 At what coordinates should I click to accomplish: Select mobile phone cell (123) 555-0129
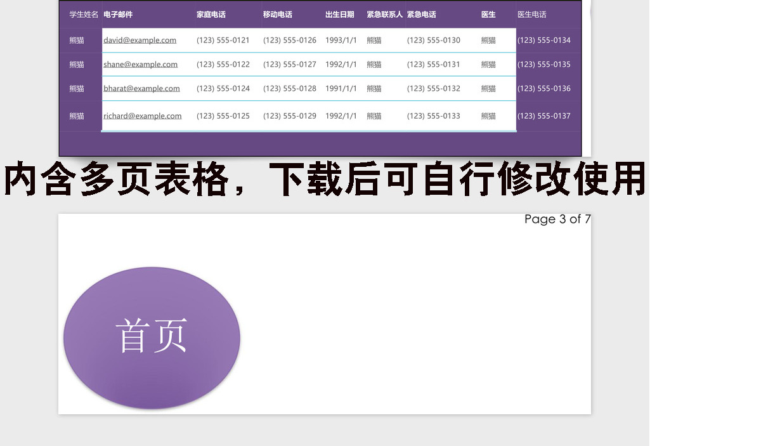click(x=290, y=115)
